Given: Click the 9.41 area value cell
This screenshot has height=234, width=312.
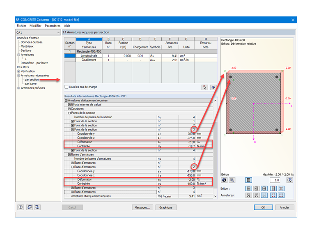Looking at the screenshot, I should (x=170, y=56).
